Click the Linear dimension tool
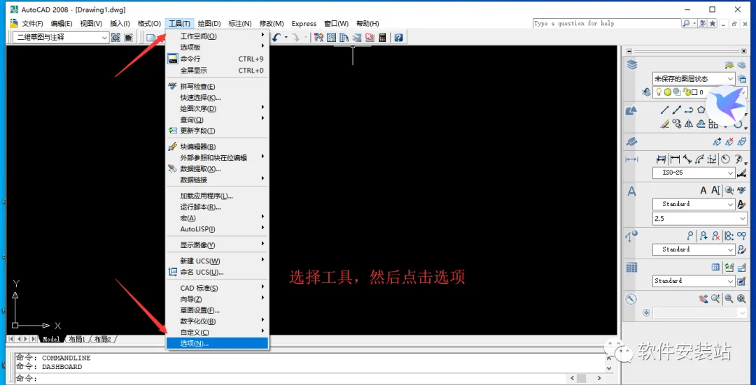The image size is (756, 385). tap(675, 159)
